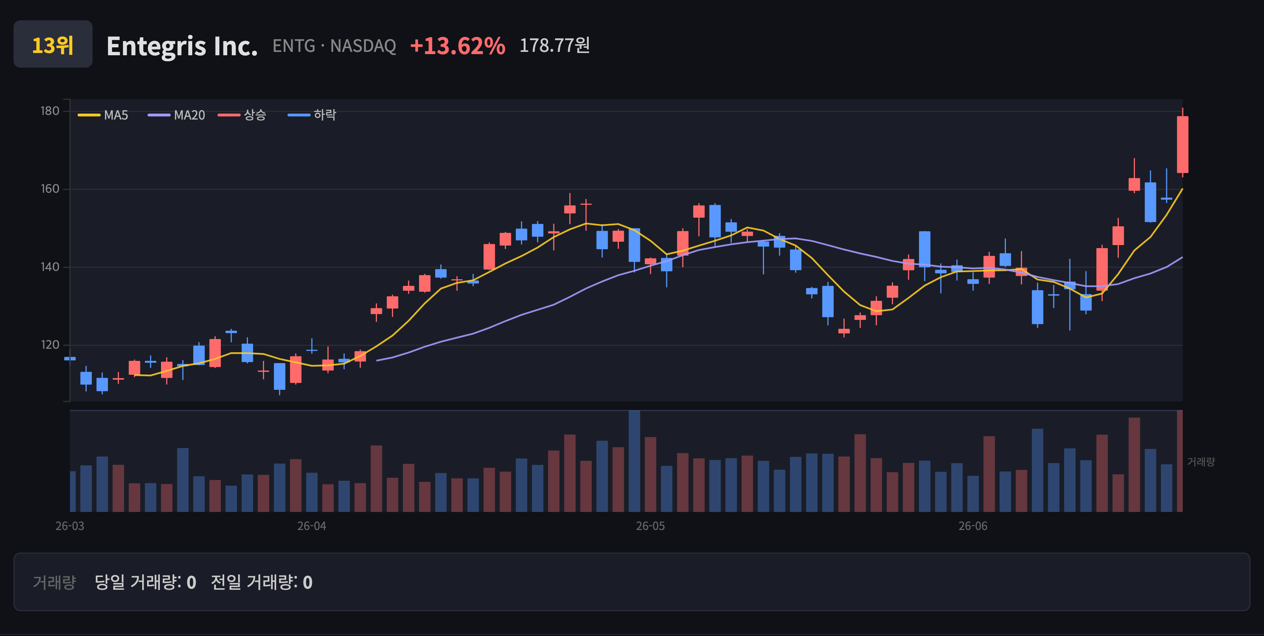
Task: Click the 26-05 date axis label
Action: click(651, 526)
